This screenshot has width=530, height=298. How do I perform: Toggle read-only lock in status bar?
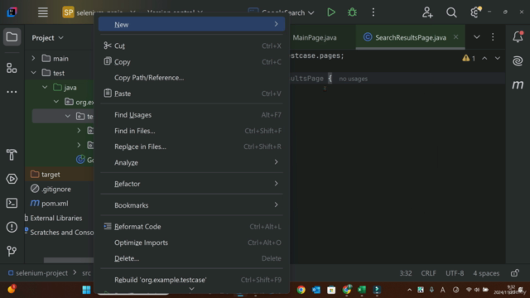click(x=515, y=273)
